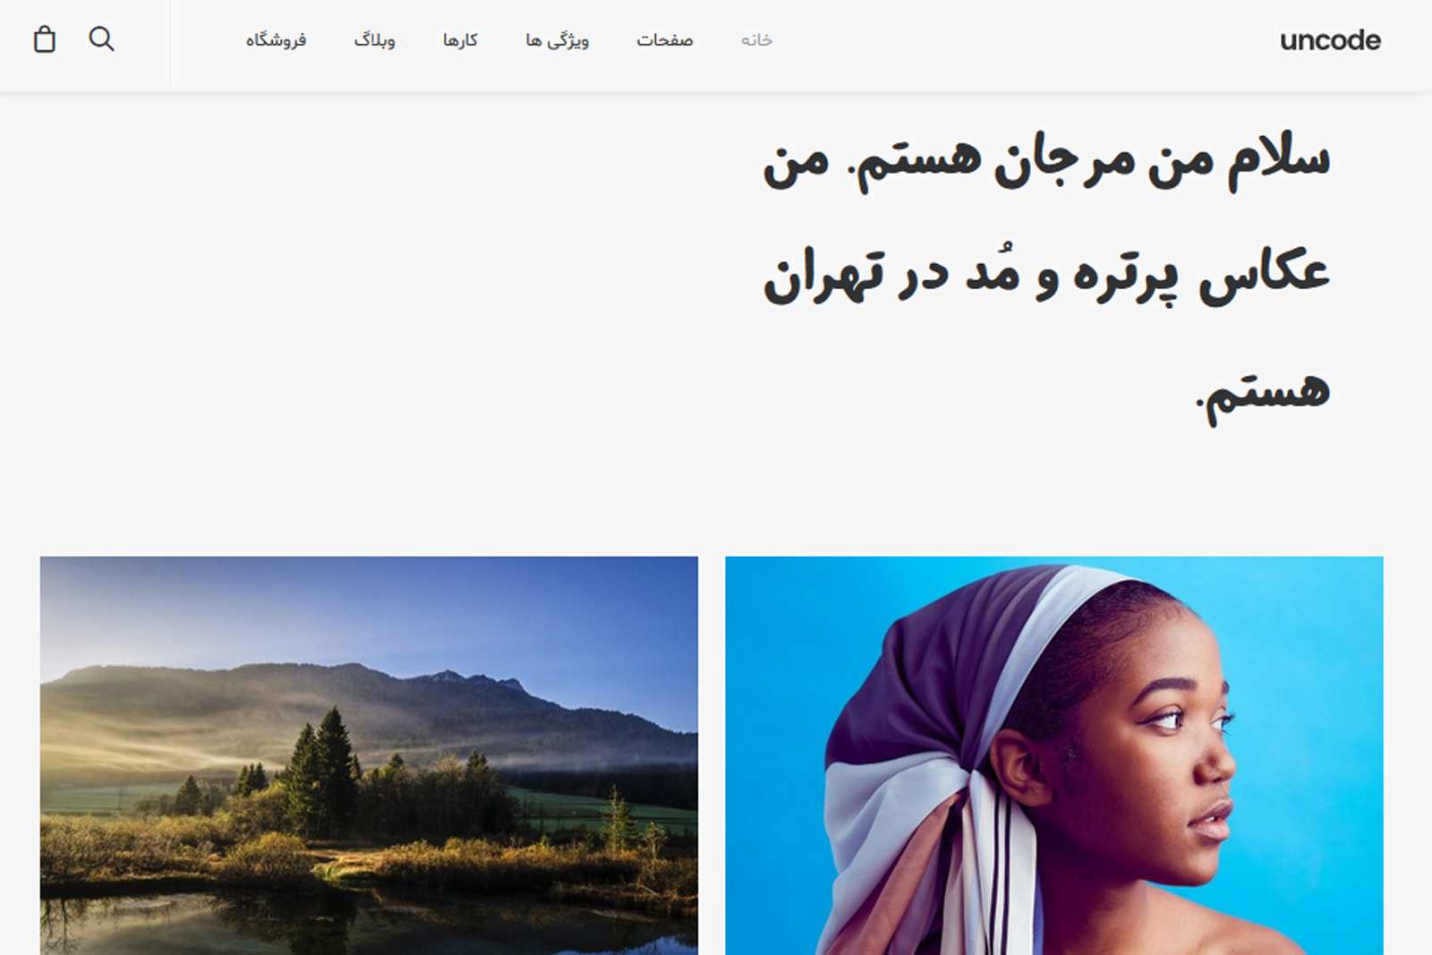This screenshot has height=955, width=1432.
Task: Click the uncode logo
Action: pos(1330,40)
